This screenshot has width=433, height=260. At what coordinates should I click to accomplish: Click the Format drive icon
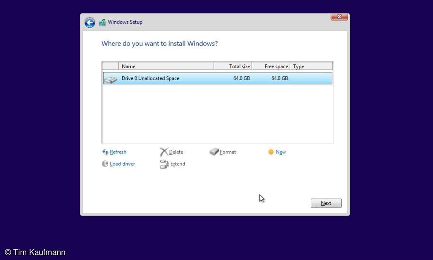click(x=214, y=152)
